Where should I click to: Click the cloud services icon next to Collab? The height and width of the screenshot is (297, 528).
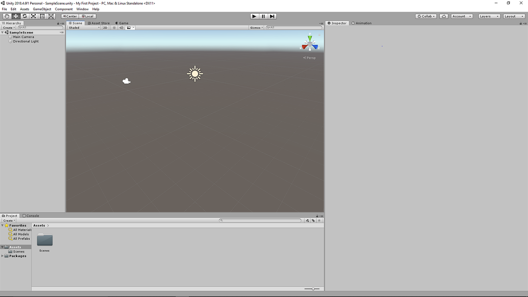tap(443, 16)
